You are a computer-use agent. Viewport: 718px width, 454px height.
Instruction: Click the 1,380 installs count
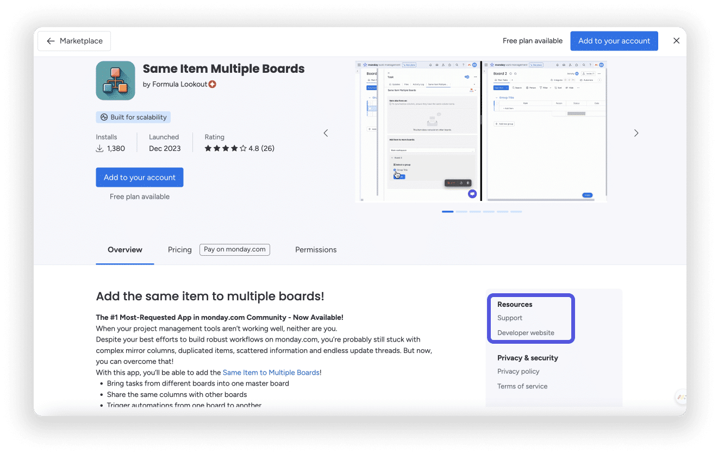tap(116, 148)
